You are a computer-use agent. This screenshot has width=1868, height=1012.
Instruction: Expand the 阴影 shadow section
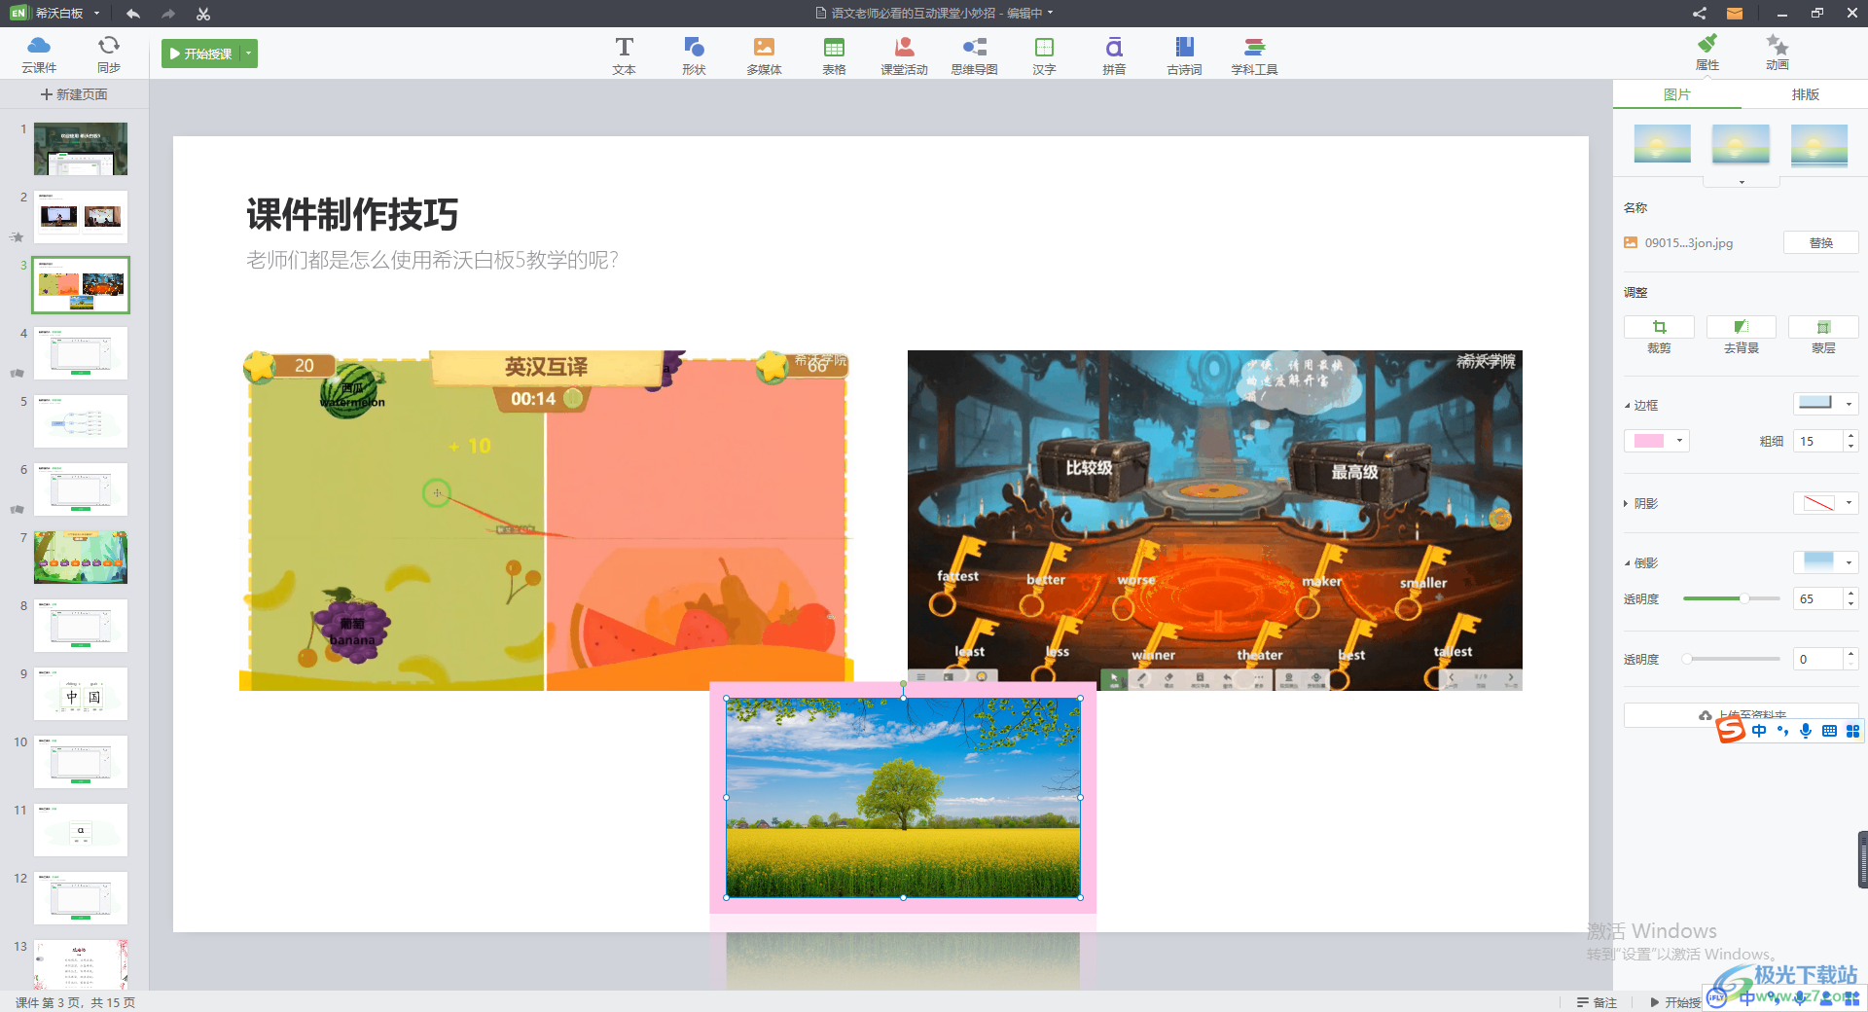coord(1627,504)
